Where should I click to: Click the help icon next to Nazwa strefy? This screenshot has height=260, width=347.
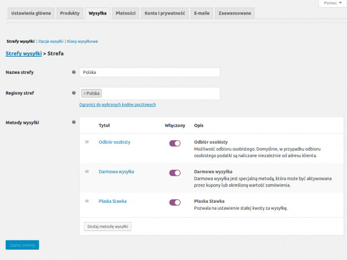point(74,72)
